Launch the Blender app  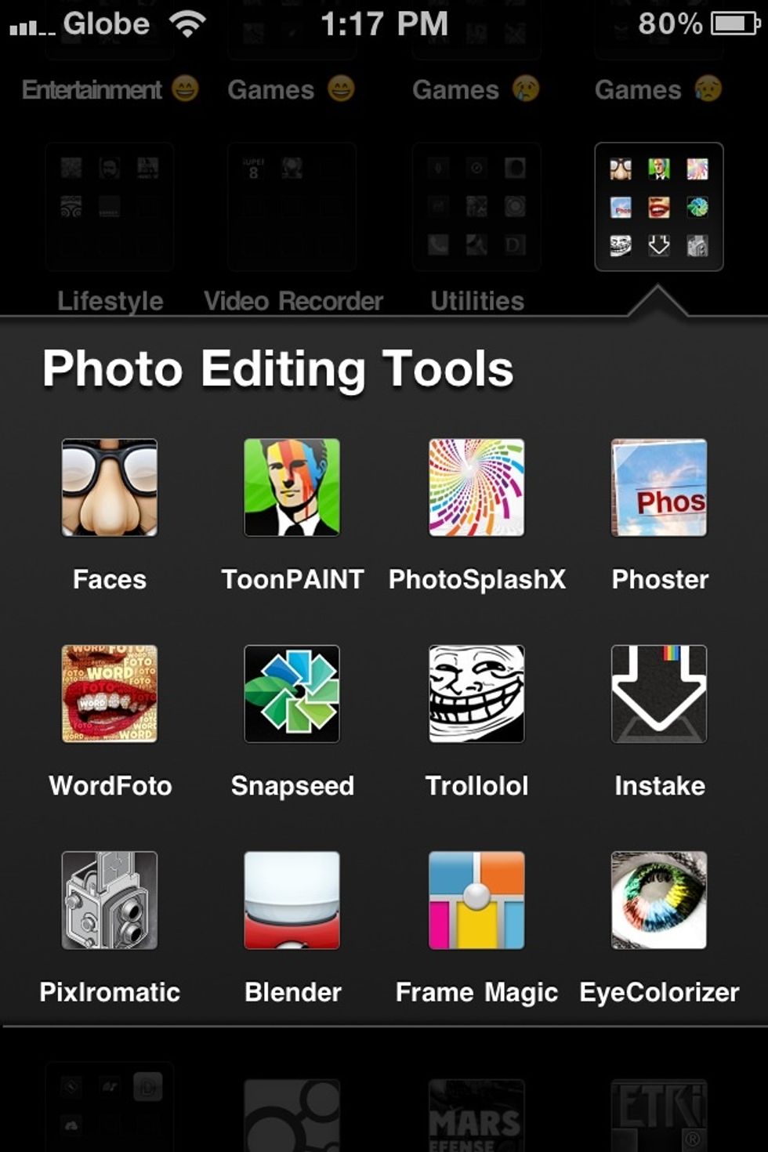tap(292, 900)
